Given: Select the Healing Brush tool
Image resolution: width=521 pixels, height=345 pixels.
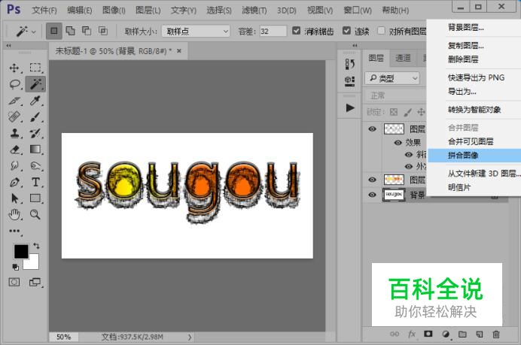Looking at the screenshot, I should click(14, 117).
